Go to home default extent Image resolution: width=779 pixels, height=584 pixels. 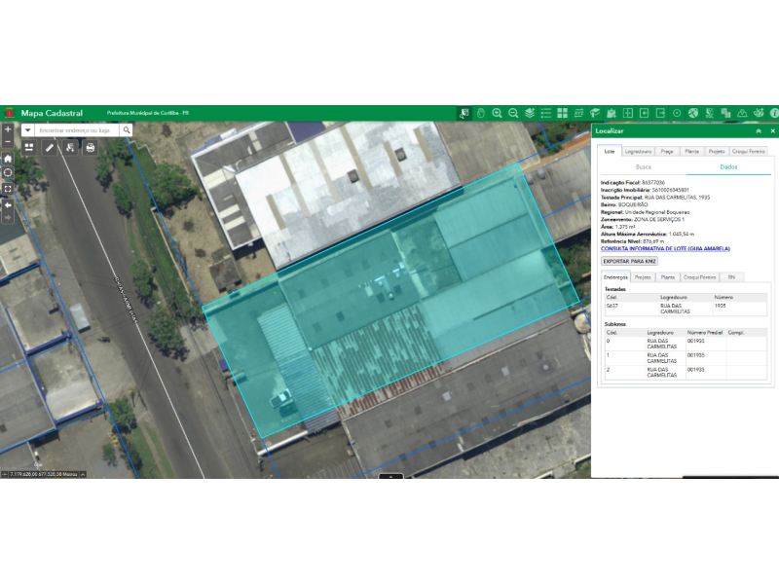click(8, 159)
